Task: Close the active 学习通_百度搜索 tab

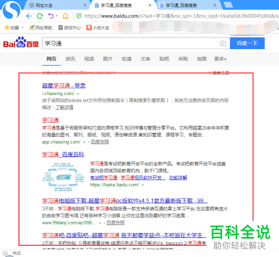Action: tap(150, 6)
